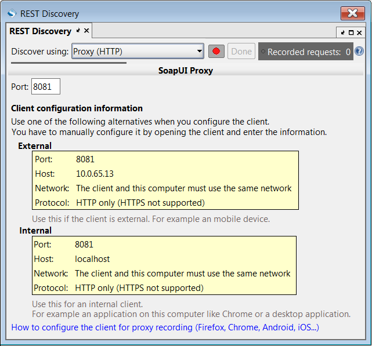Click the 'Discover using:' label
This screenshot has width=372, height=346.
click(x=40, y=52)
